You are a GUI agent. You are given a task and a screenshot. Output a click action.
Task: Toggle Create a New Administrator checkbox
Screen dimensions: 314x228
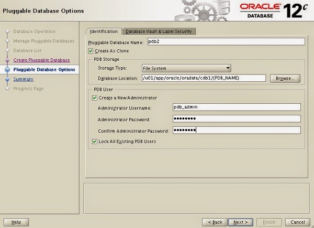click(x=95, y=98)
